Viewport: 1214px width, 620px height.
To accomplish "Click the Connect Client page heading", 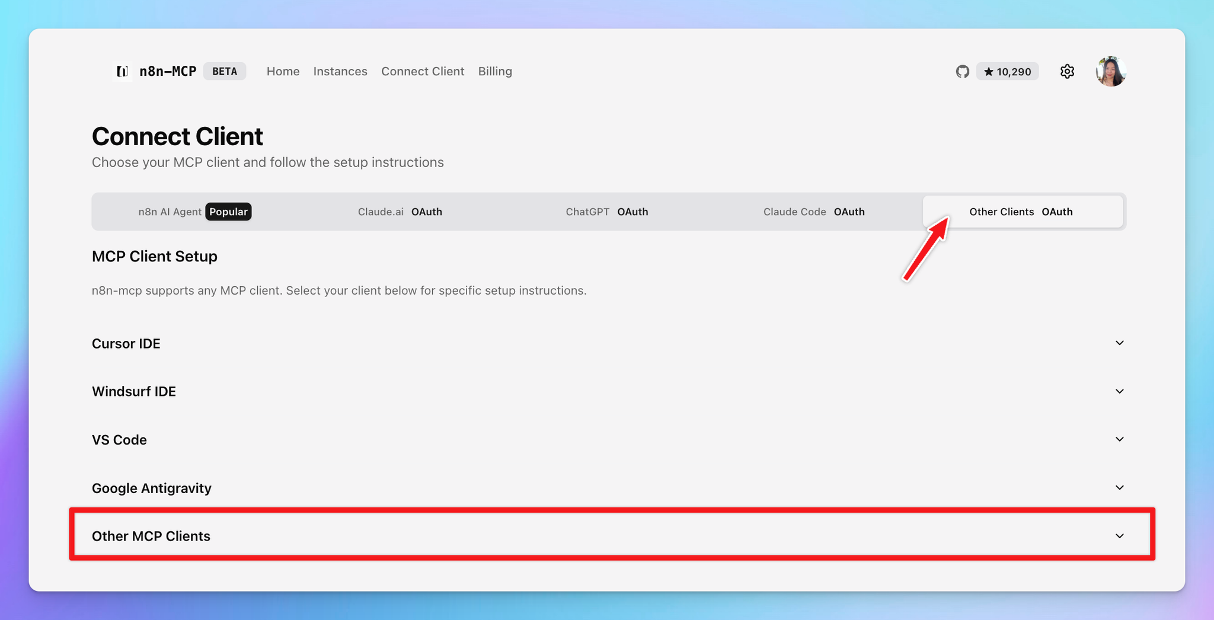I will pyautogui.click(x=177, y=136).
